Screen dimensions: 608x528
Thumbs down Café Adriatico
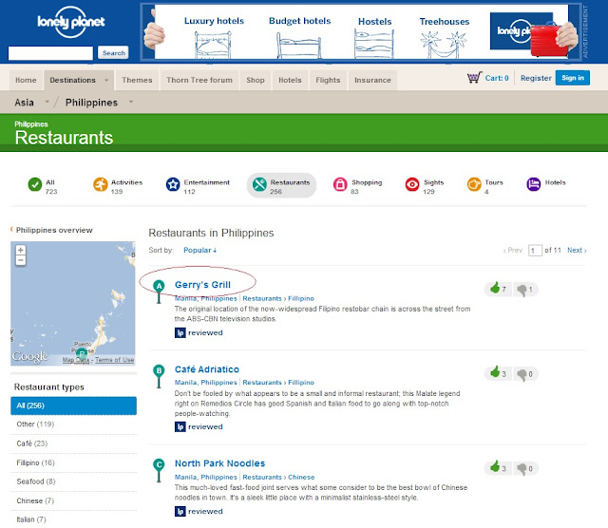pos(524,374)
